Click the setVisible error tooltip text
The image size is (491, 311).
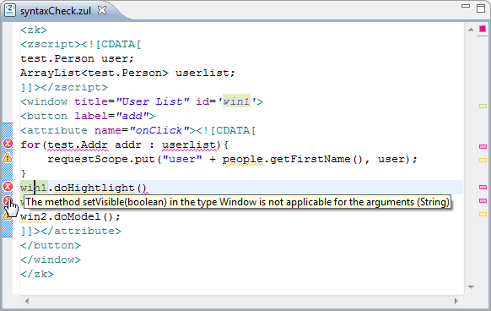coord(237,202)
